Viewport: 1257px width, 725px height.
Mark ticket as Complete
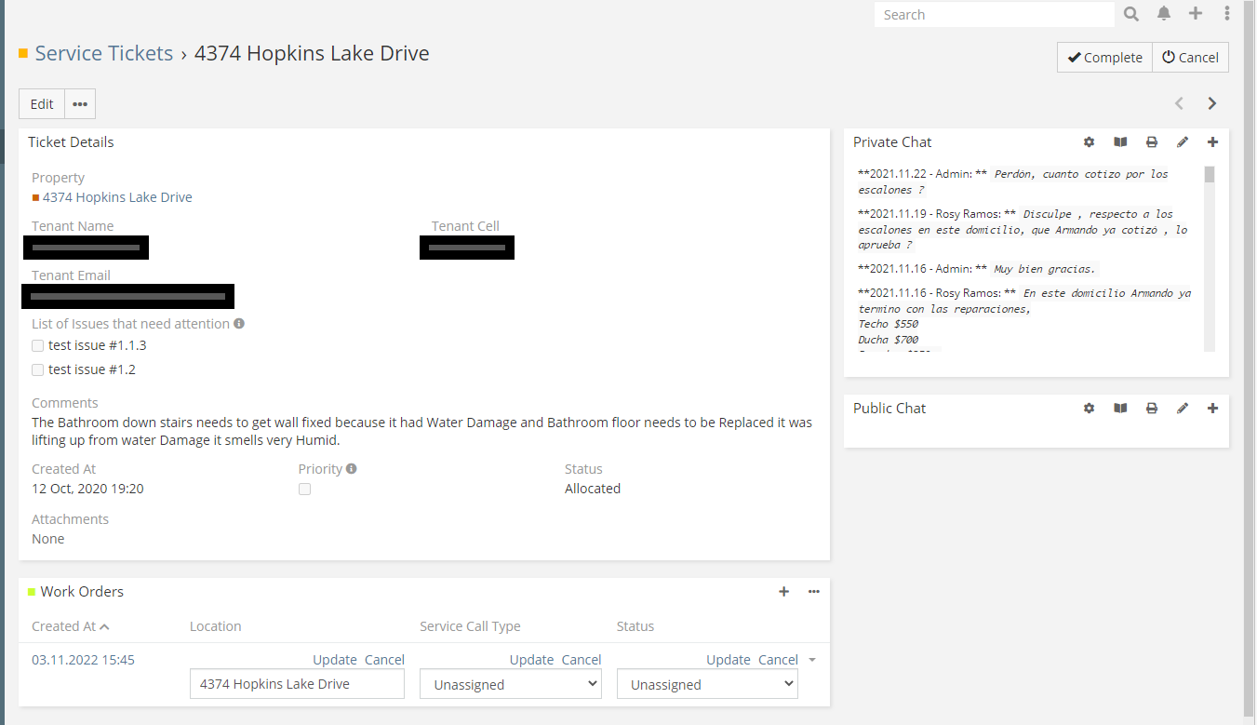click(x=1104, y=58)
